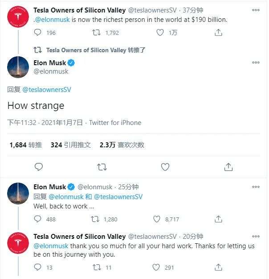Viewport: 269px width, 279px height.
Task: View the 324 quote tweets
Action: (x=71, y=145)
